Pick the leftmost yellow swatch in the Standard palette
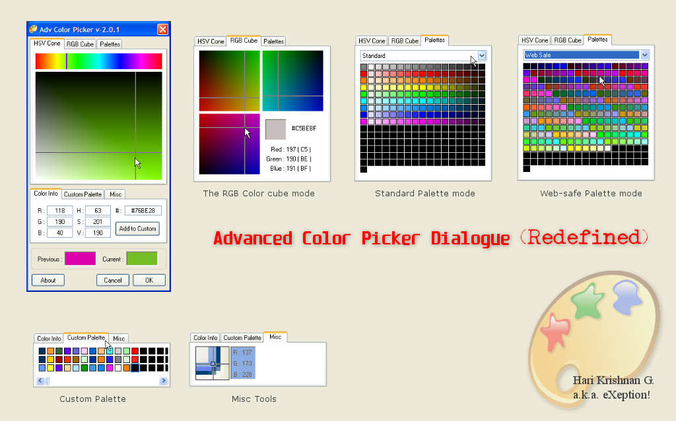 coord(364,88)
